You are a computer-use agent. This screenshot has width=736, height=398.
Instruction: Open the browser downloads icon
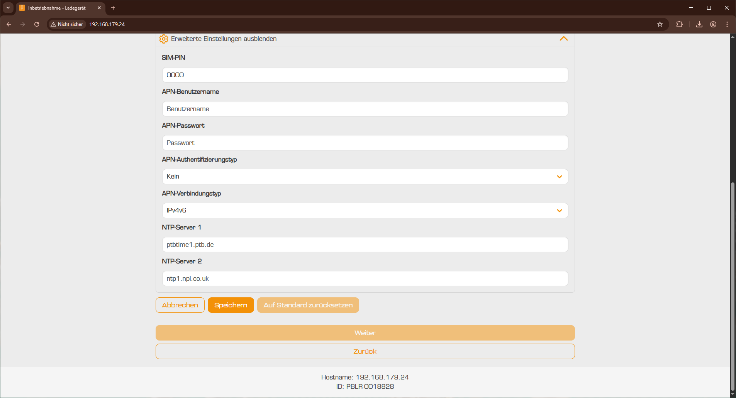[699, 24]
